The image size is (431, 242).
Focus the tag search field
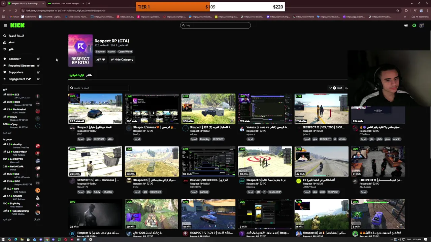coord(98,88)
